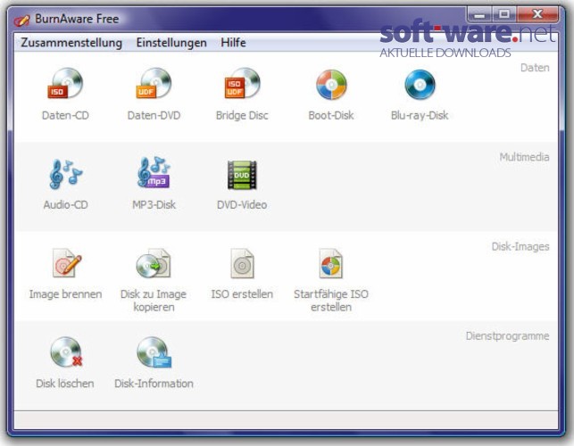The height and width of the screenshot is (446, 574).
Task: Open the Einstellungen menu
Action: [171, 43]
